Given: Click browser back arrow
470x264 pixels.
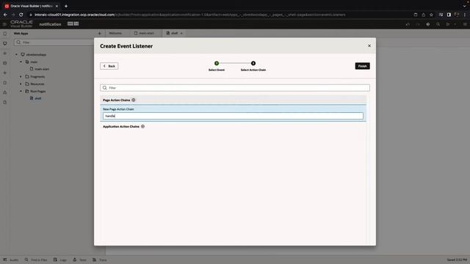Looking at the screenshot, I should pyautogui.click(x=5, y=15).
